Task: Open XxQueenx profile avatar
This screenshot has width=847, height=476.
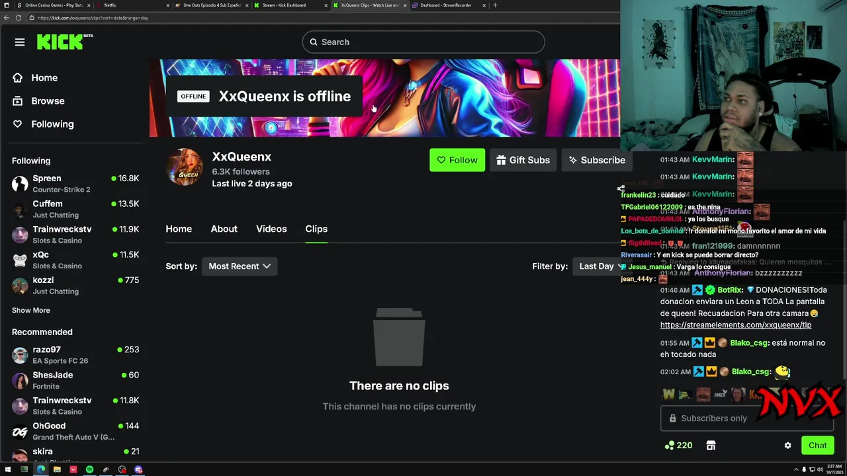Action: [185, 167]
